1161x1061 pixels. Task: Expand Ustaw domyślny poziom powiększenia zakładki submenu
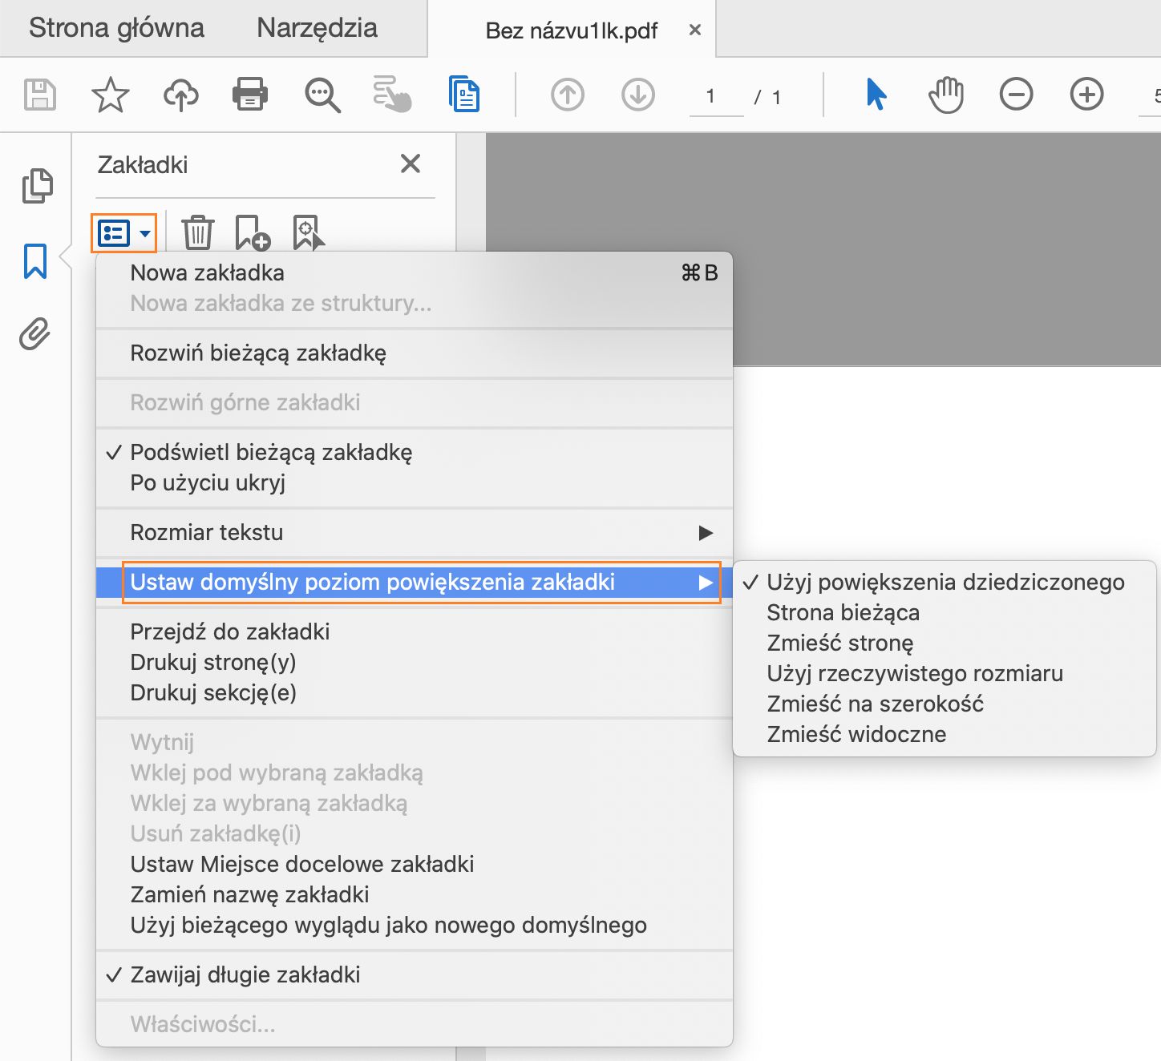[x=415, y=582]
